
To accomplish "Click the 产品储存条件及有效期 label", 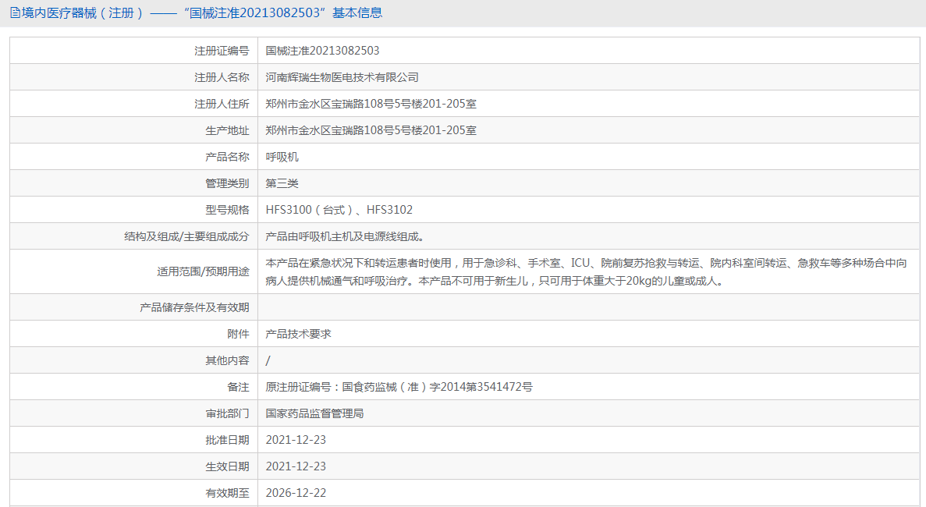I will pos(194,307).
